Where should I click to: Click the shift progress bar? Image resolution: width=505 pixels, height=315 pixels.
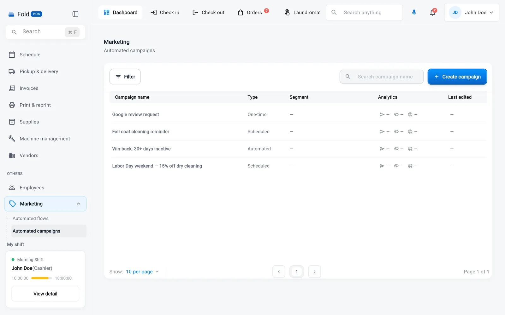42,278
